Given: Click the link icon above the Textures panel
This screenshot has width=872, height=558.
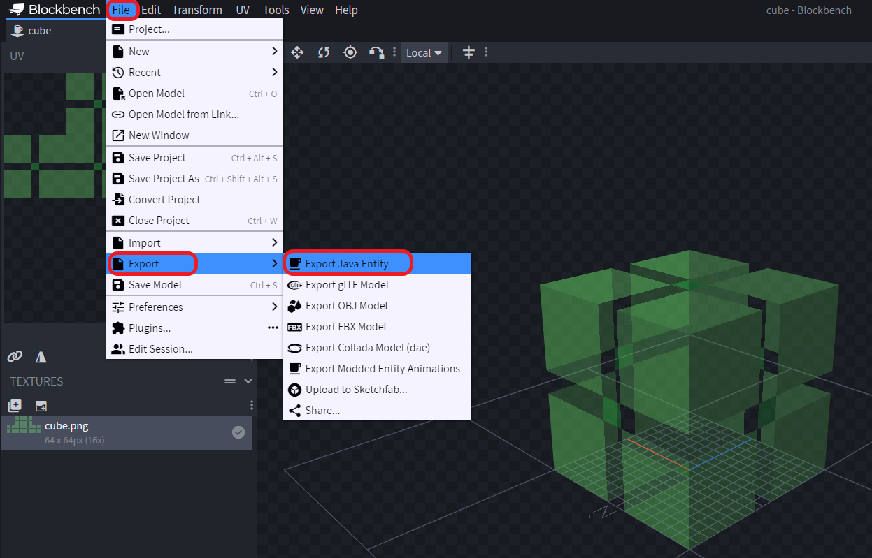Looking at the screenshot, I should 14,357.
